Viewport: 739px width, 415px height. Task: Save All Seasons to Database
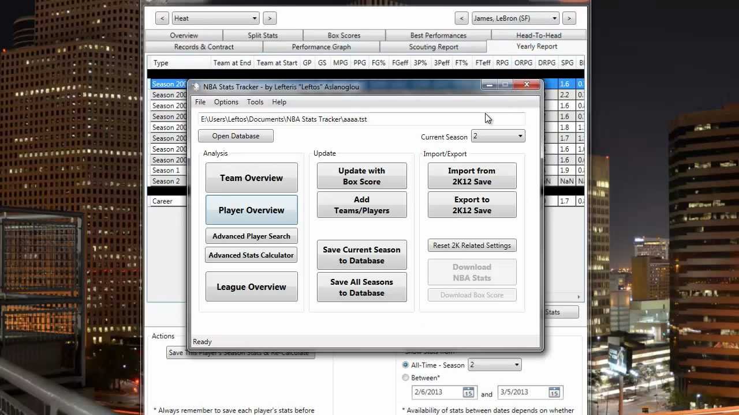pos(362,287)
